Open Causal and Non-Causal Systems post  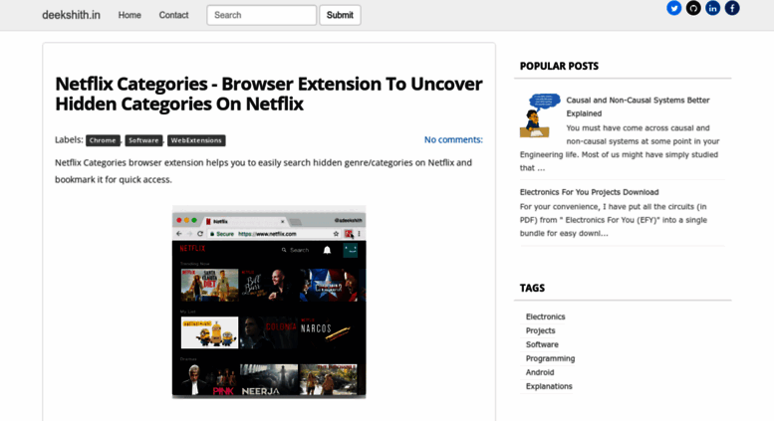pos(638,106)
